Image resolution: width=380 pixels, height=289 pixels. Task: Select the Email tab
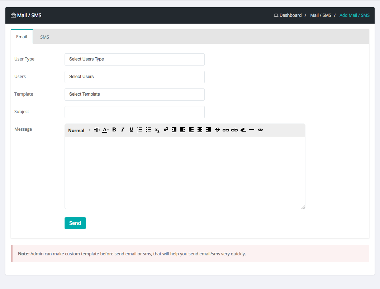tap(22, 37)
